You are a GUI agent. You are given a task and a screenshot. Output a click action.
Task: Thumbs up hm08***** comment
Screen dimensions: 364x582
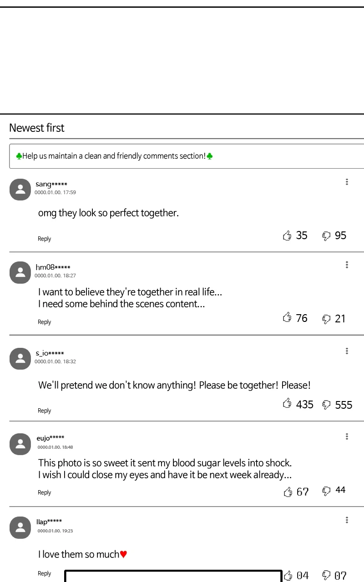point(287,318)
